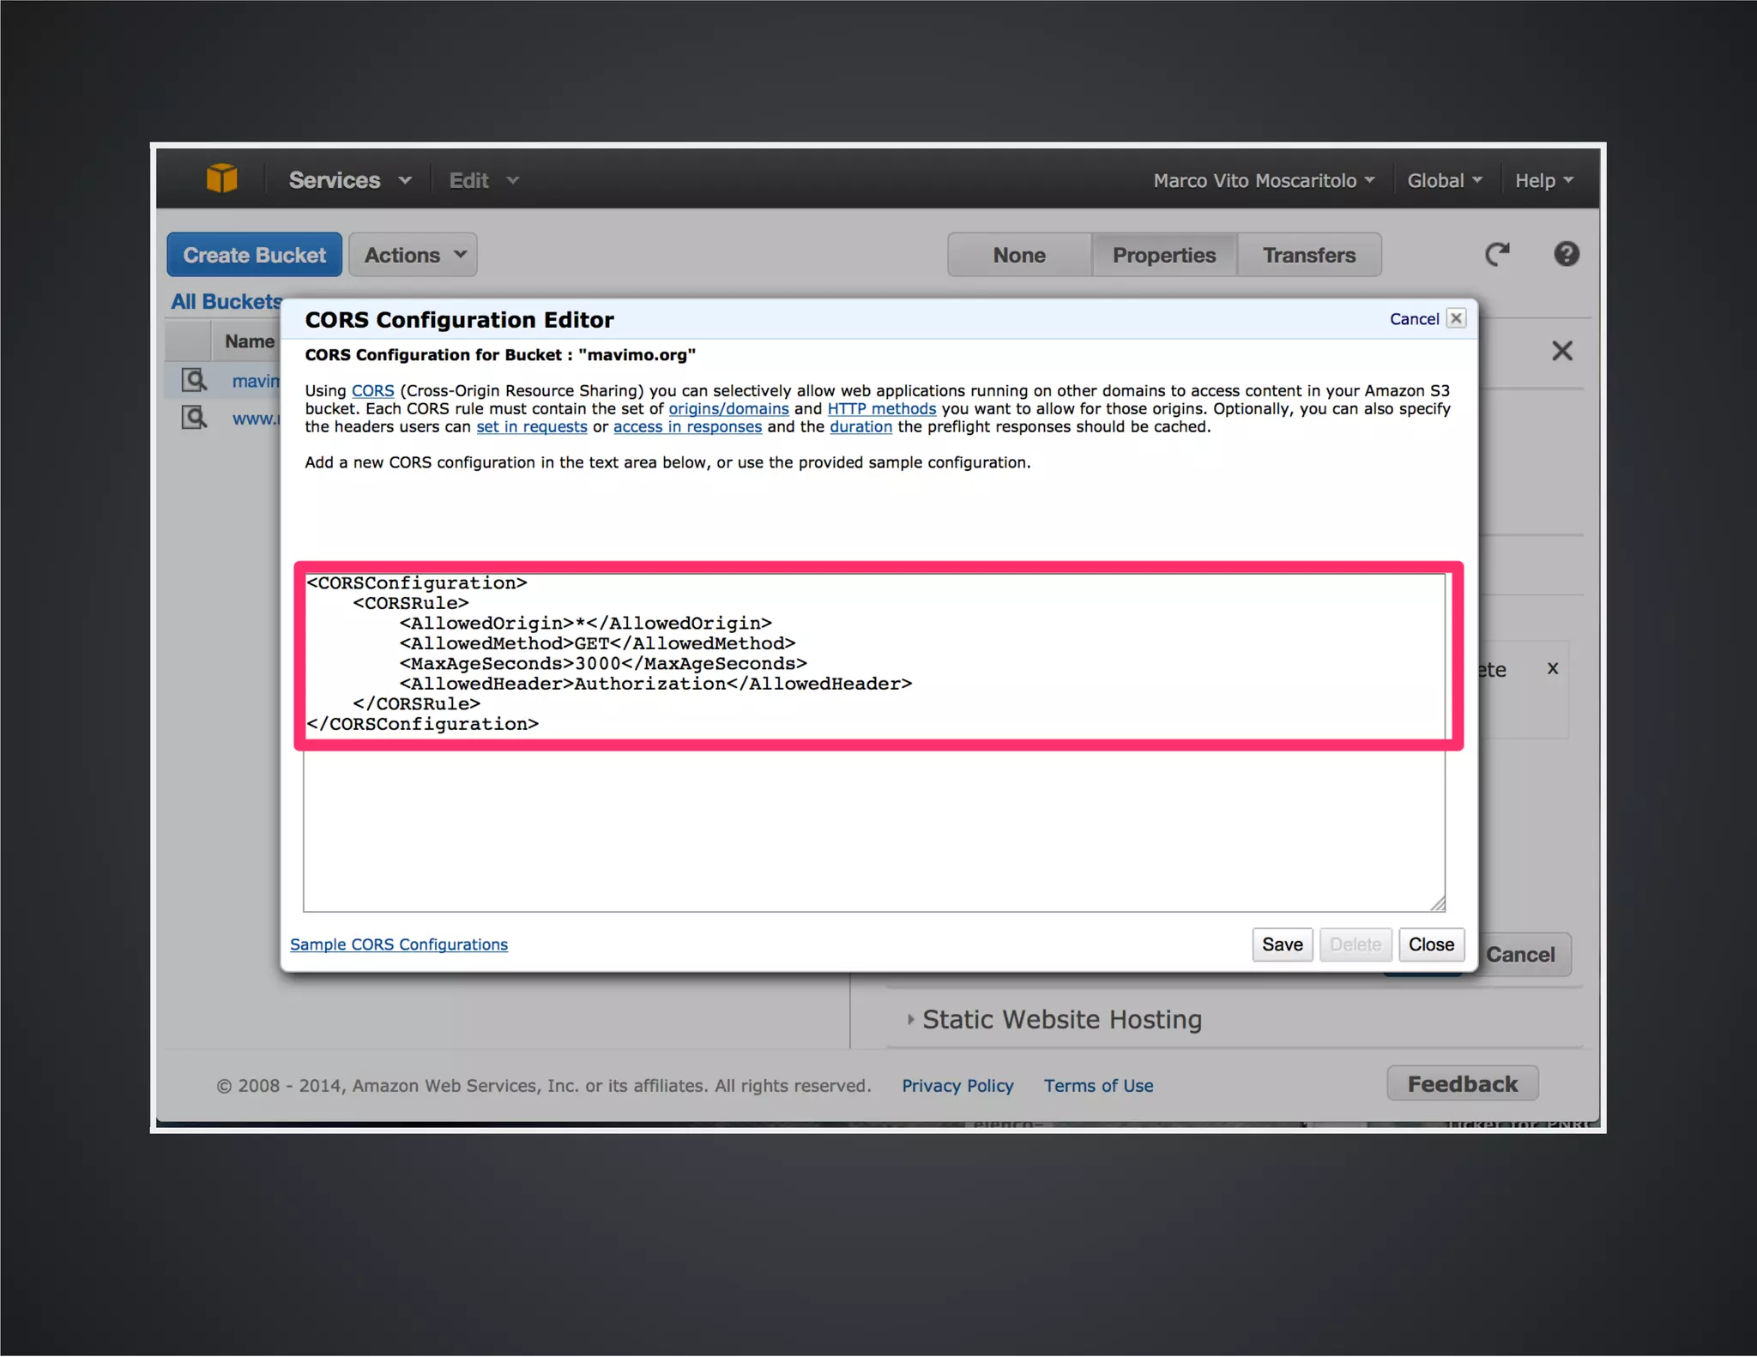Save the CORS configuration

pyautogui.click(x=1282, y=944)
